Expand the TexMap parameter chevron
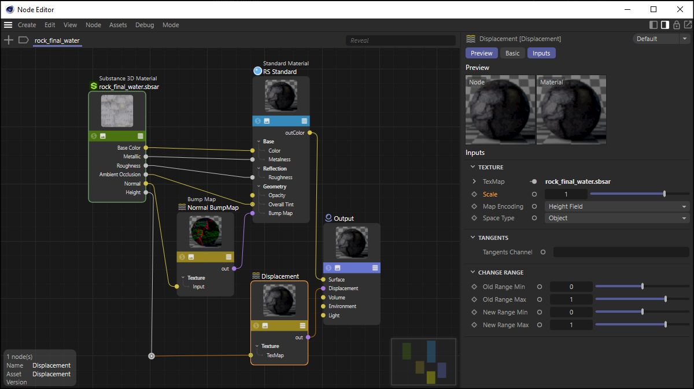 click(474, 181)
